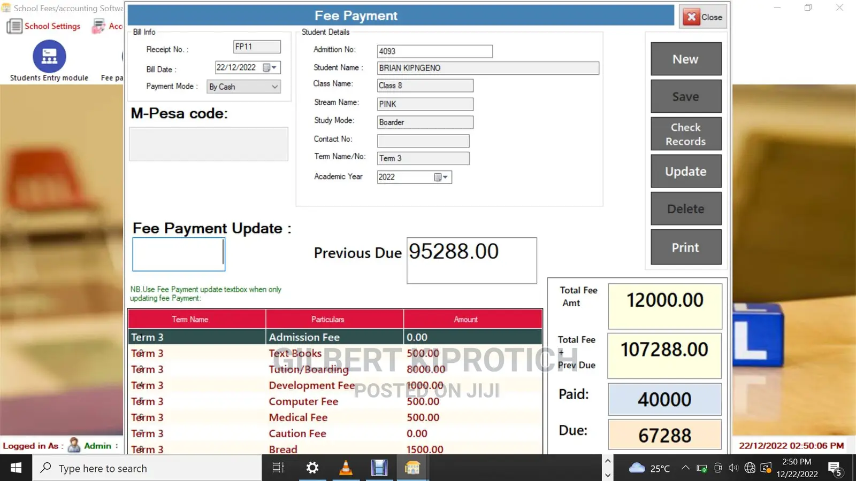Open the blue notebook app on taskbar
This screenshot has width=856, height=481.
379,468
